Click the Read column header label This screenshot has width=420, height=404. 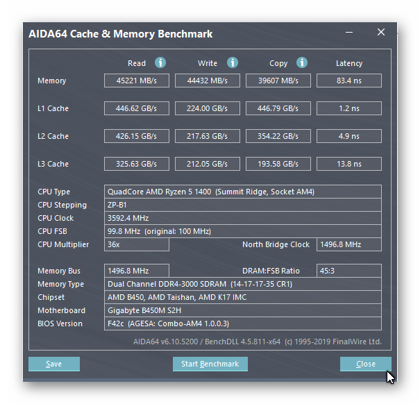pos(137,63)
